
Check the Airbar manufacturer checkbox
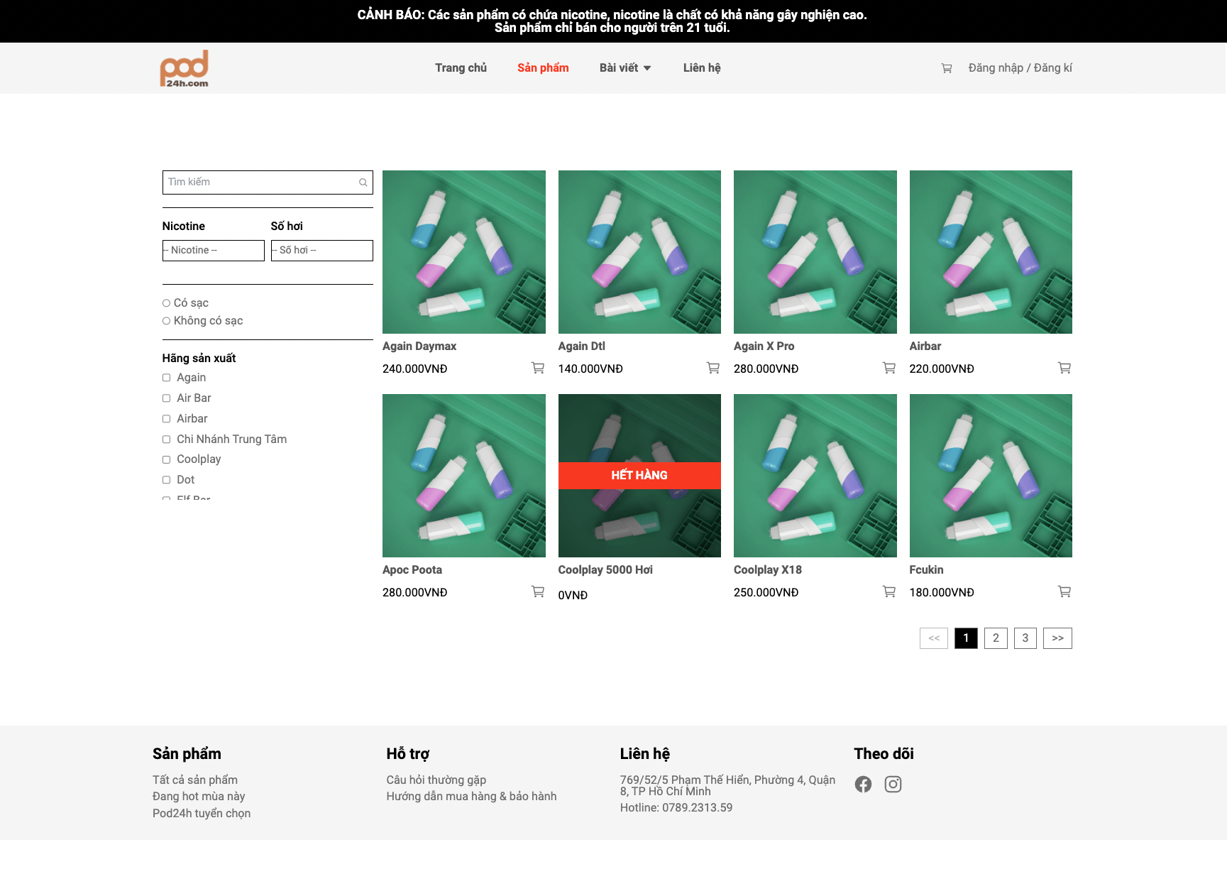(166, 419)
